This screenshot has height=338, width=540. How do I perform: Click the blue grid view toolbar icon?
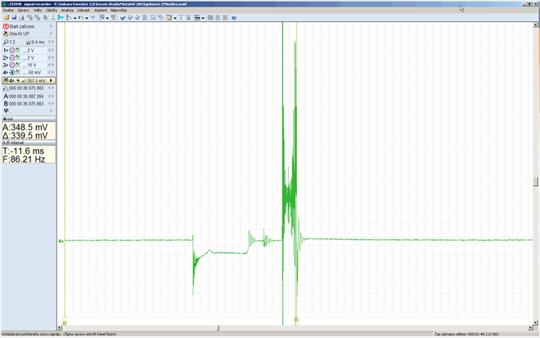[x=101, y=17]
